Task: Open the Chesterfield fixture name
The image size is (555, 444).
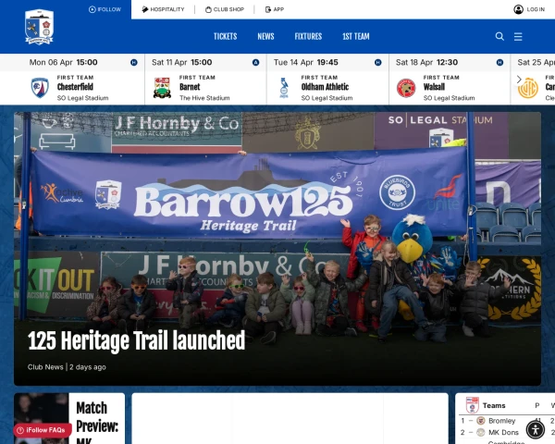Action: (75, 87)
